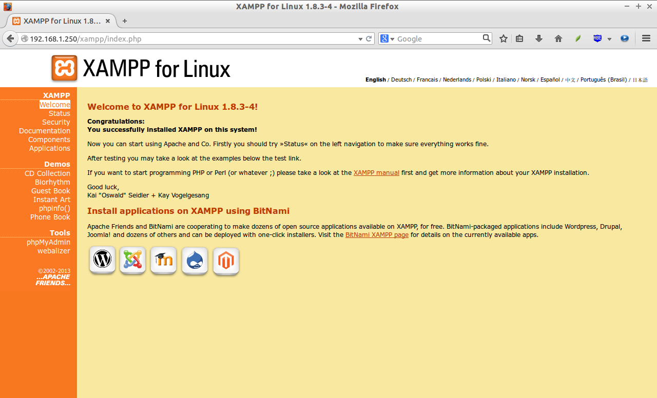Open Security in the sidebar
This screenshot has height=398, width=657.
(56, 122)
